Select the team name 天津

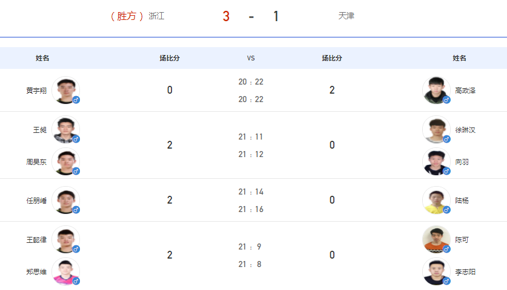(x=346, y=16)
